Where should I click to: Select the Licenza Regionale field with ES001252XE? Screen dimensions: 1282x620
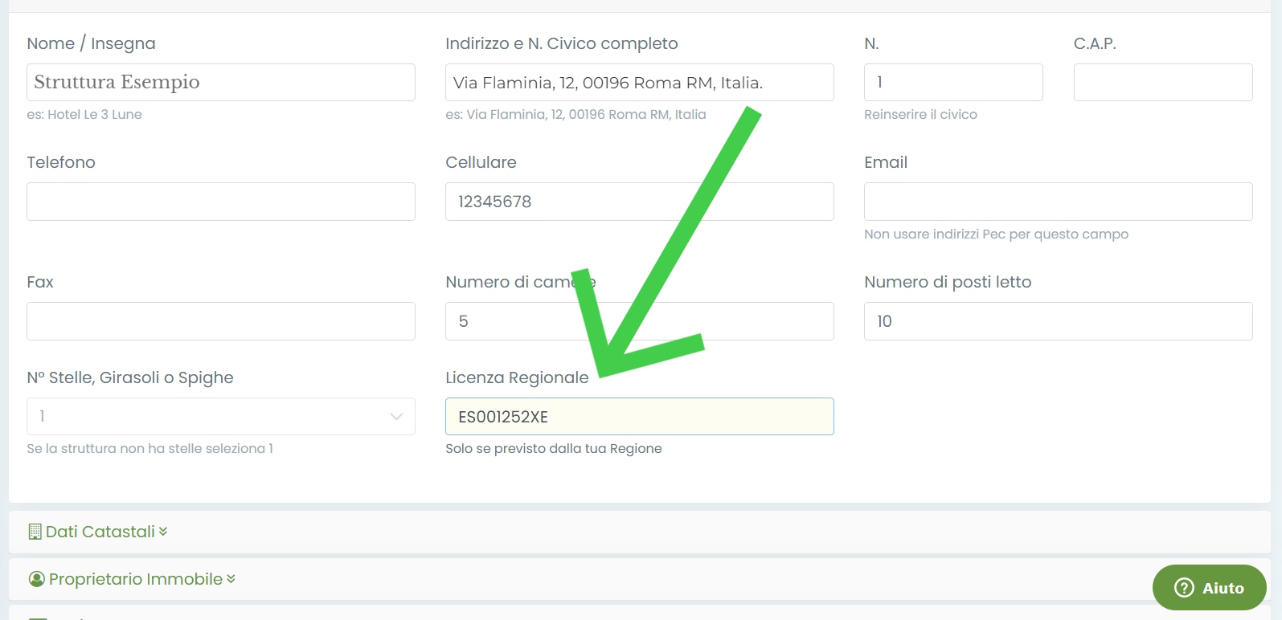639,416
